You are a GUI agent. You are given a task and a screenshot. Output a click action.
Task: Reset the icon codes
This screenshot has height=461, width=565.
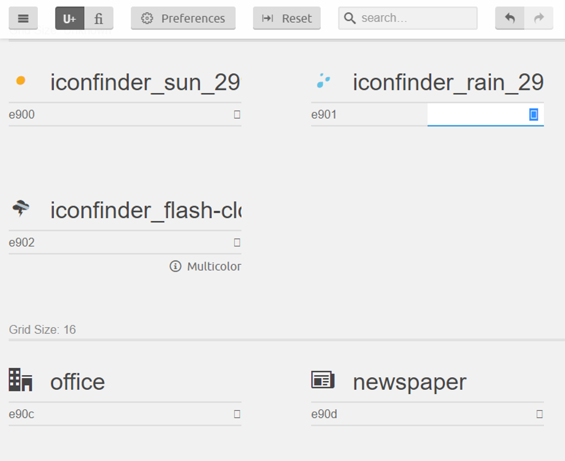287,18
